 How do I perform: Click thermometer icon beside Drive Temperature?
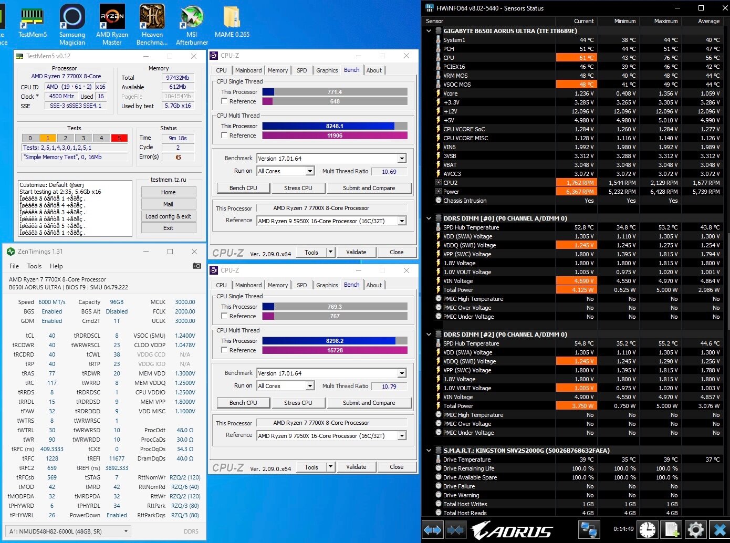(438, 460)
